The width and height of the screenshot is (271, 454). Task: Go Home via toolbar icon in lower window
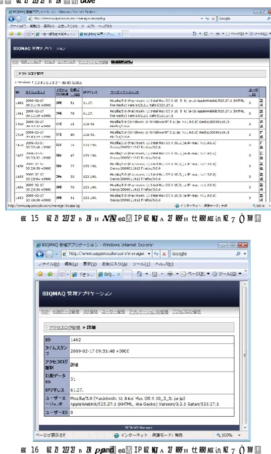(x=139, y=274)
